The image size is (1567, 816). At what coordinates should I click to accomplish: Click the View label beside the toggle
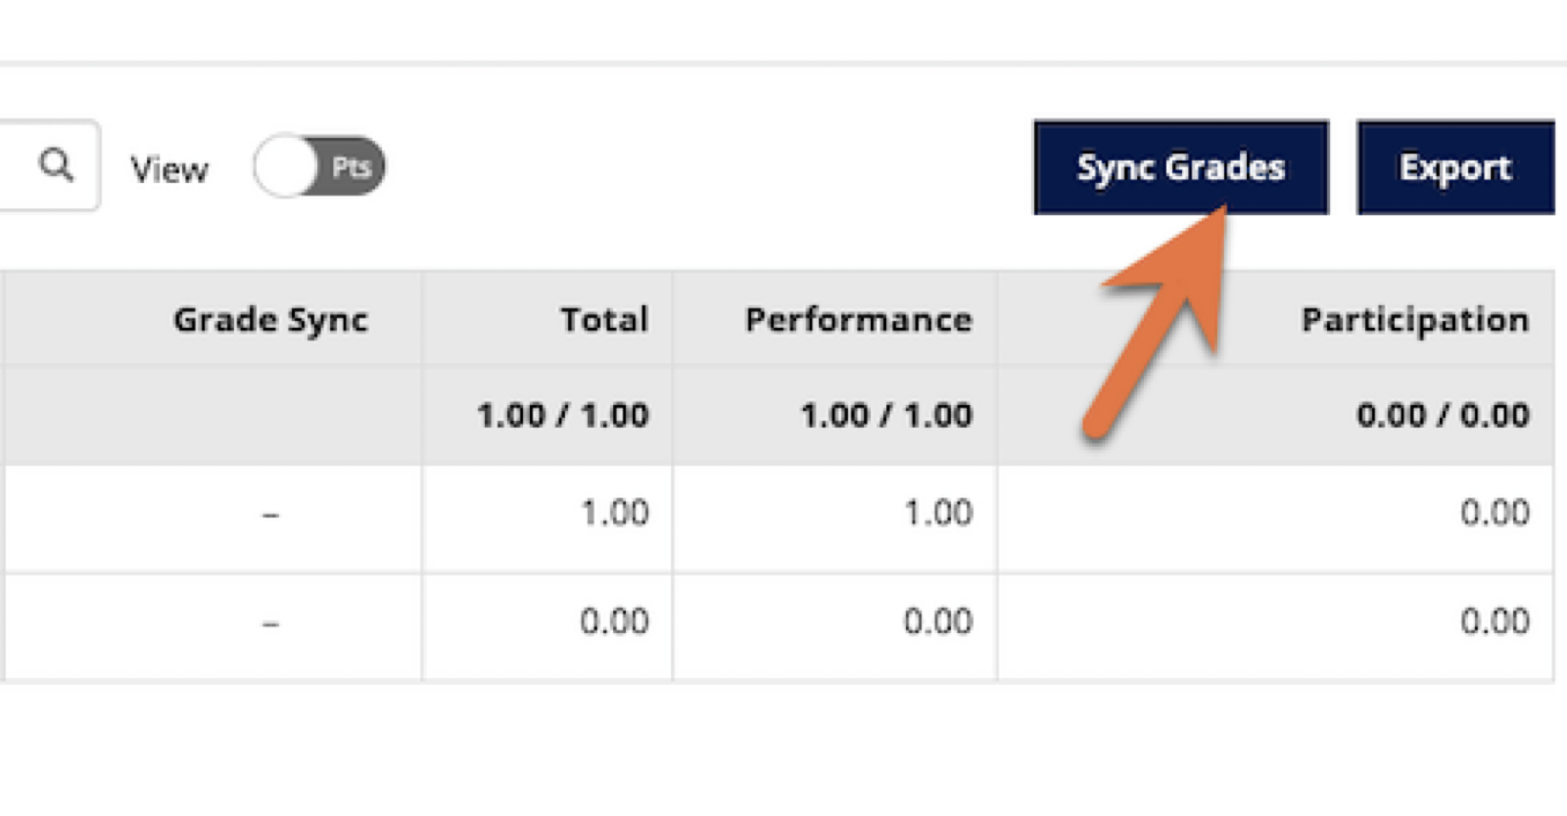pos(169,170)
